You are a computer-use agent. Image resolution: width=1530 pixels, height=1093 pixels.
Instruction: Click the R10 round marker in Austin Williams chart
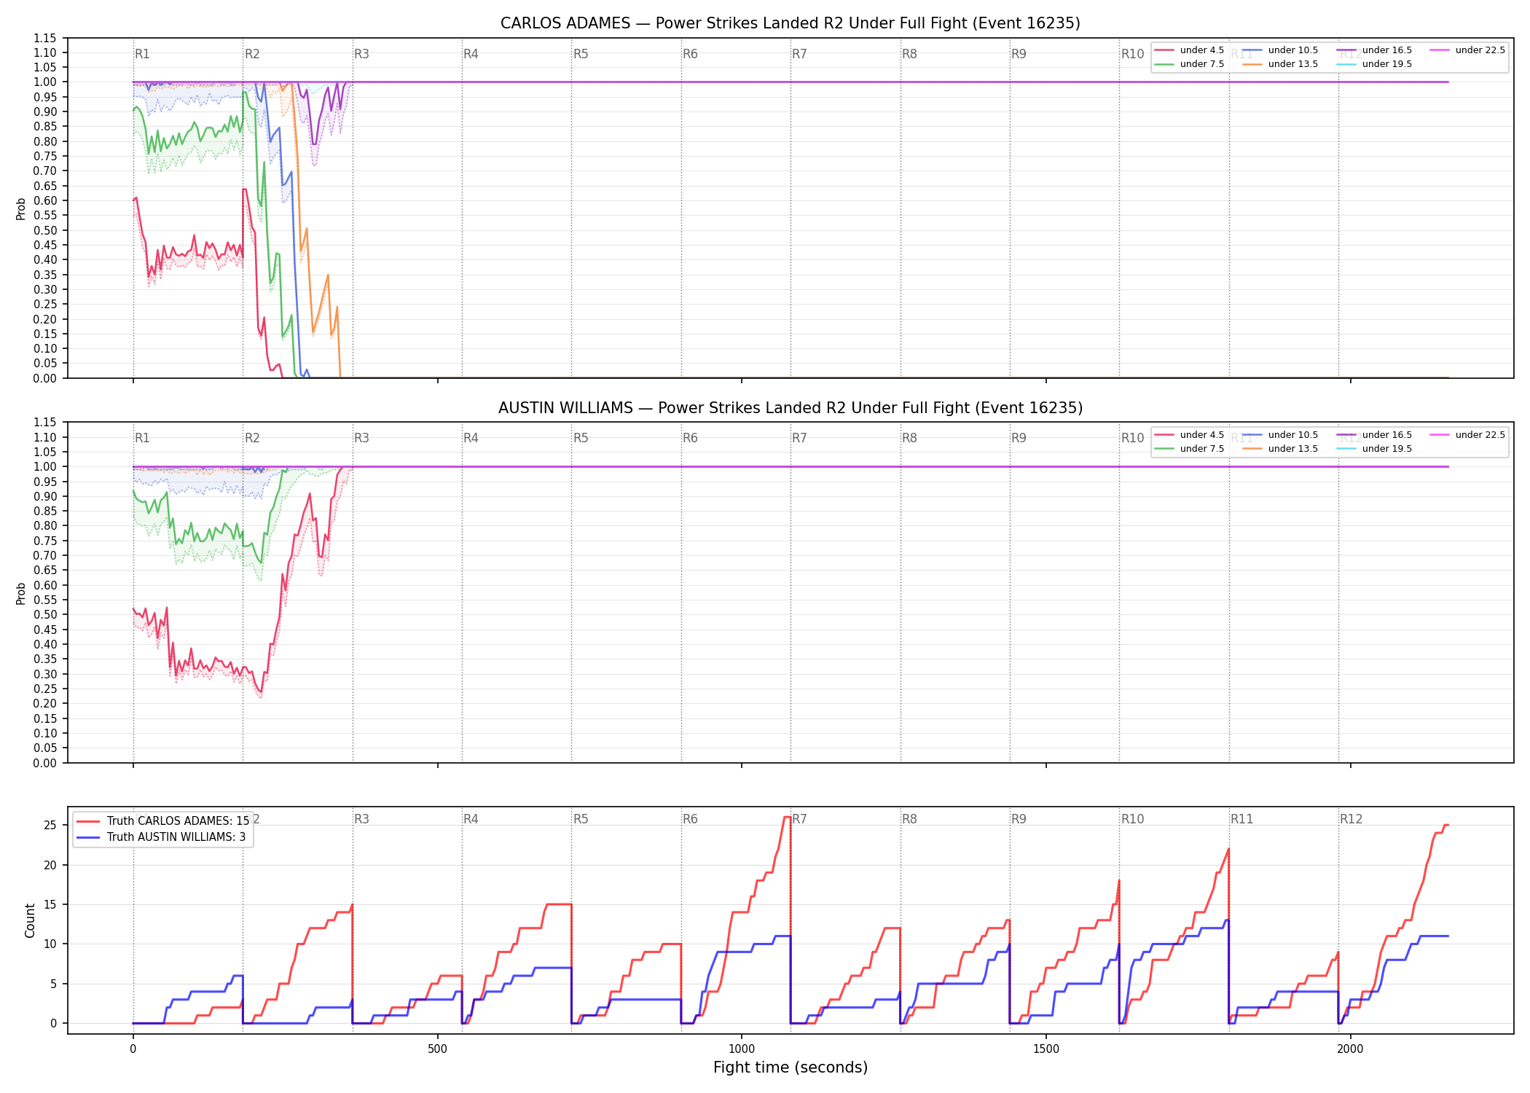pyautogui.click(x=1132, y=438)
